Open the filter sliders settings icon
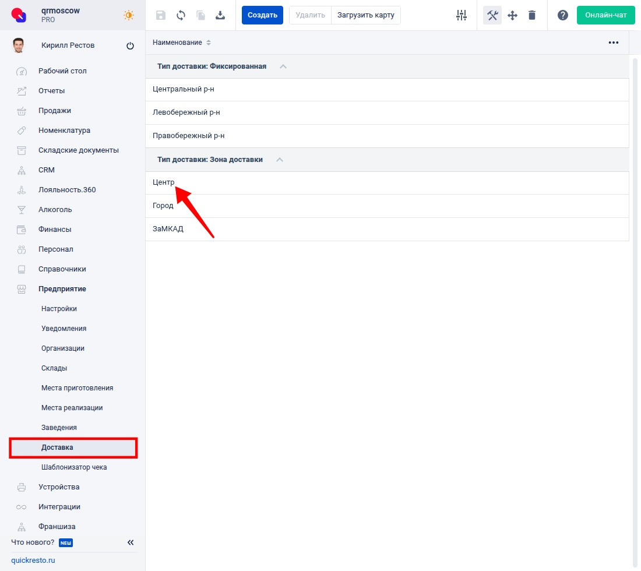641x571 pixels. (462, 15)
